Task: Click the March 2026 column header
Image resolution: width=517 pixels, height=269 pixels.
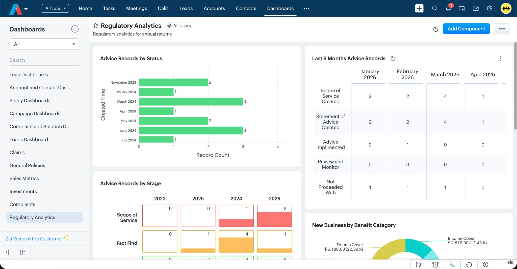Action: 445,75
